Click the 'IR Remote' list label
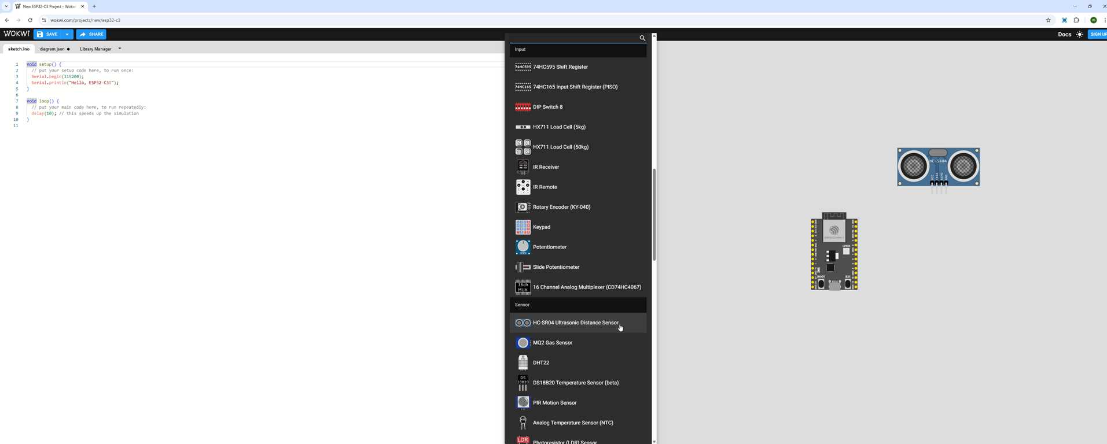 tap(545, 187)
